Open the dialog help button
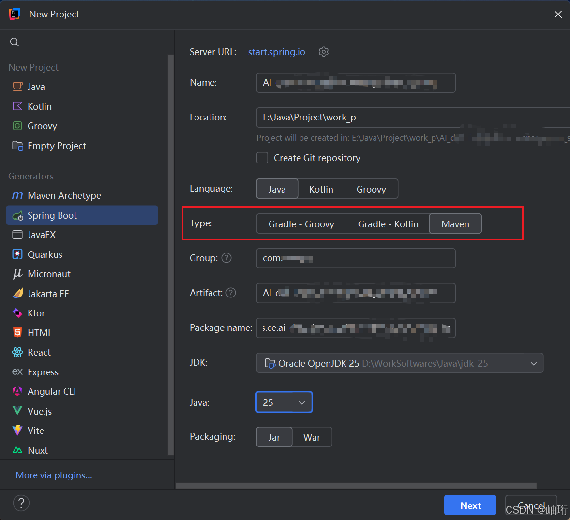This screenshot has height=520, width=570. pos(21,503)
